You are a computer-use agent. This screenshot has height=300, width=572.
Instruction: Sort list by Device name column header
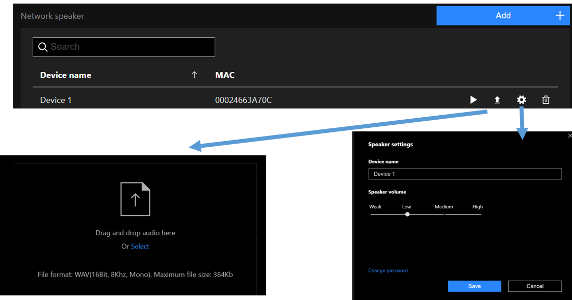66,75
